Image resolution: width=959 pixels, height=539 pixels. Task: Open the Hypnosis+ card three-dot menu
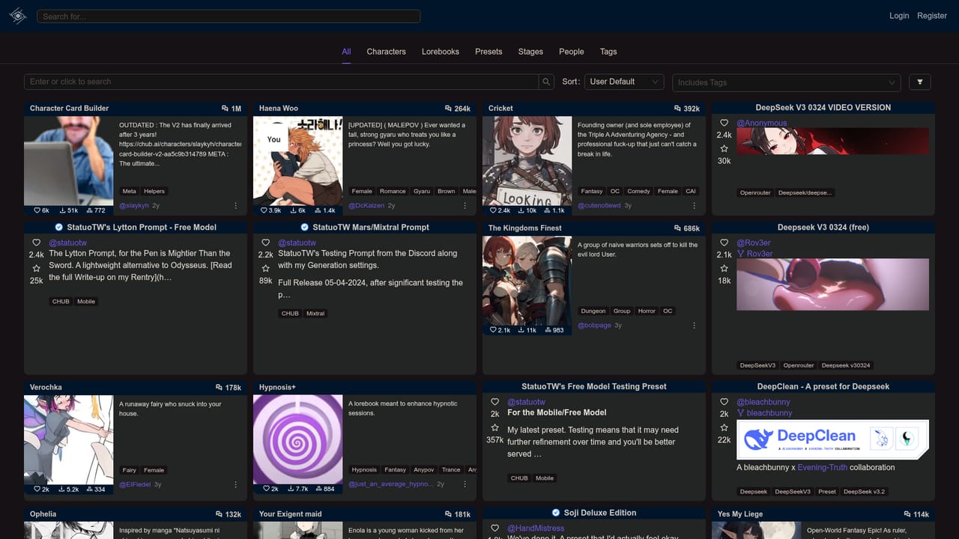465,484
